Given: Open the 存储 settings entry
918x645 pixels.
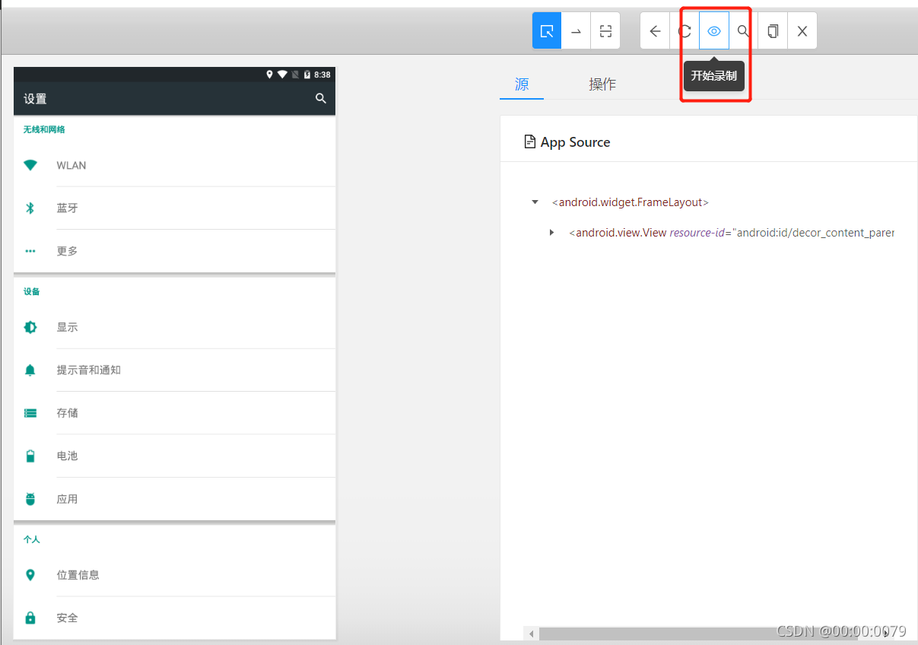Looking at the screenshot, I should click(x=175, y=413).
